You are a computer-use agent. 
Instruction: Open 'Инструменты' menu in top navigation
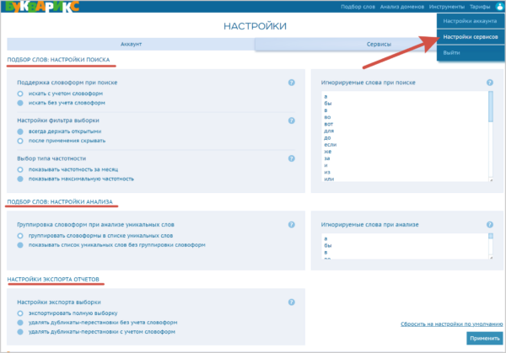(x=447, y=7)
